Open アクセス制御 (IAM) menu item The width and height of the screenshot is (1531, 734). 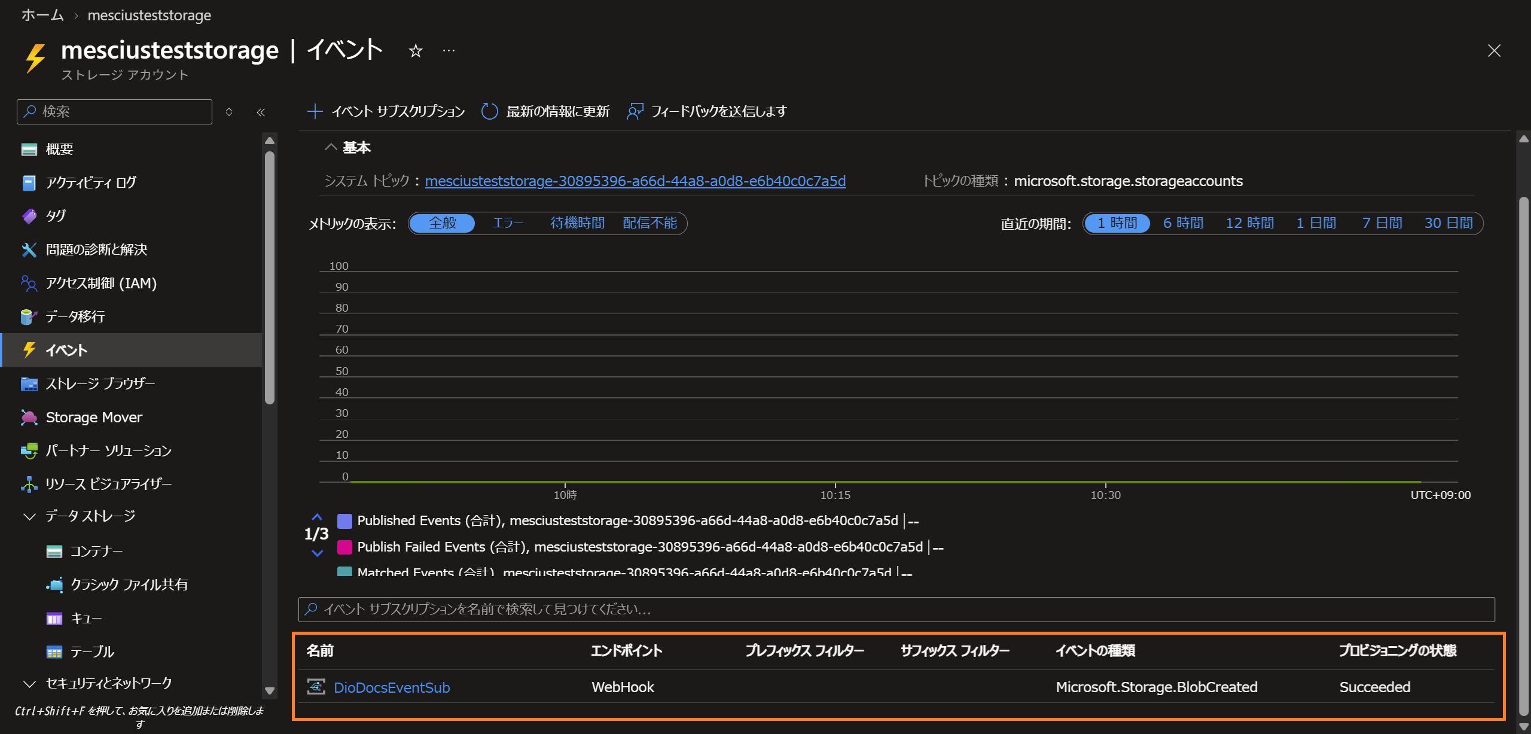pos(132,283)
